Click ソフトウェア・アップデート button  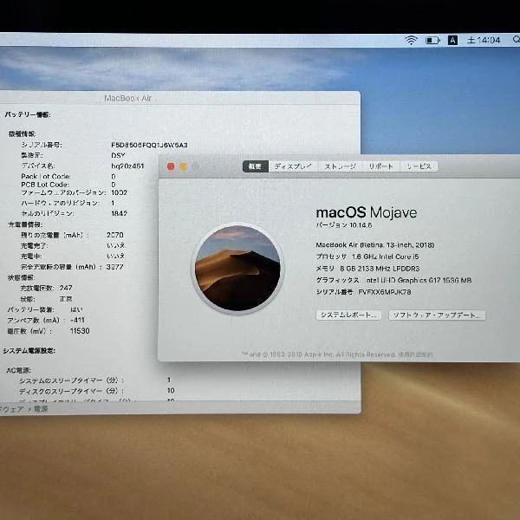[x=437, y=315]
